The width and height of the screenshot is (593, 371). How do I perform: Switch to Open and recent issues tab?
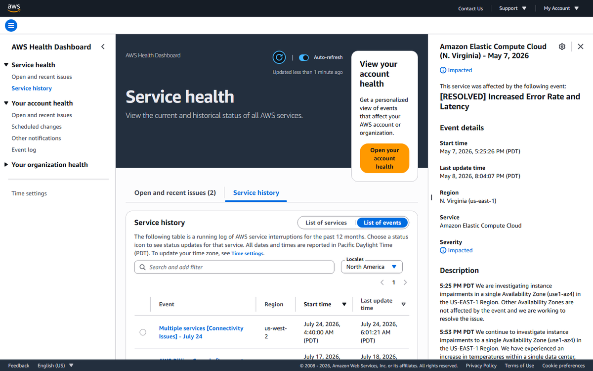coord(175,193)
